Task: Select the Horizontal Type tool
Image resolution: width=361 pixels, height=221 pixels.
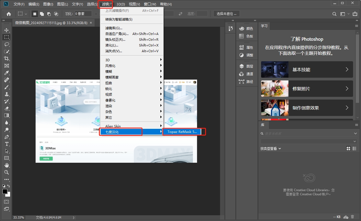Action: point(7,144)
